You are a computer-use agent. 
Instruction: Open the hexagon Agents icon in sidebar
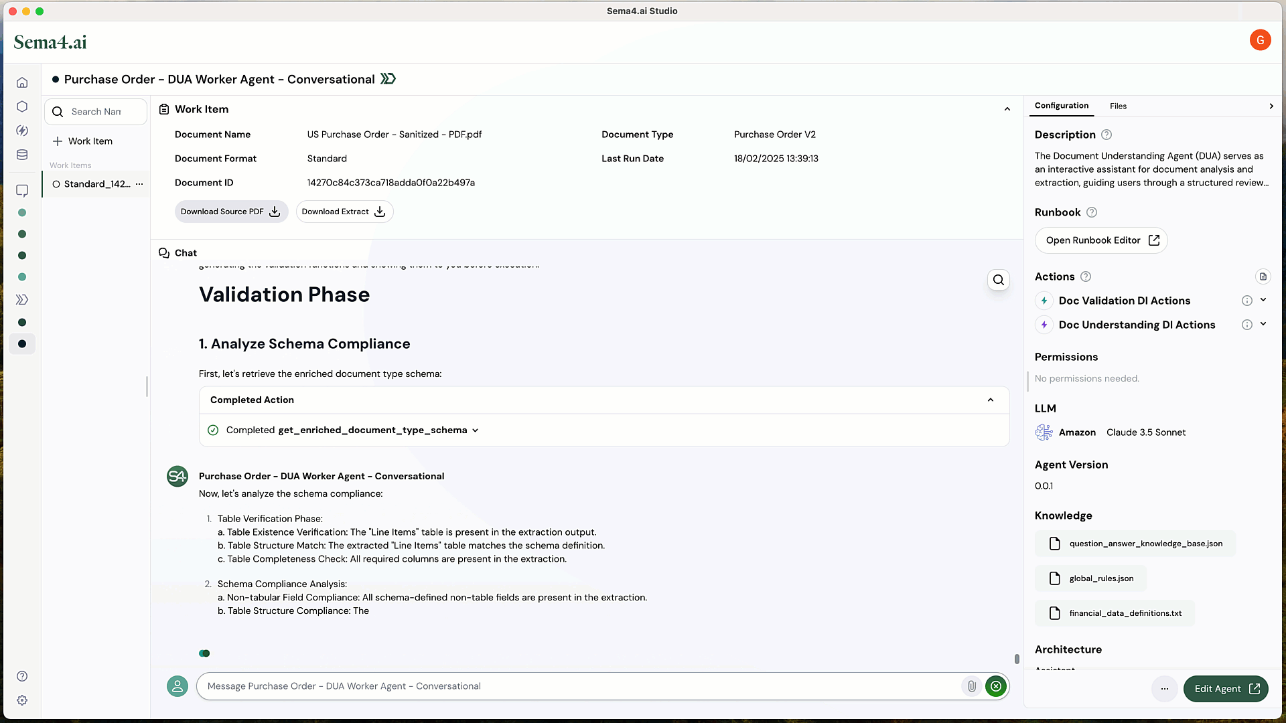click(22, 106)
